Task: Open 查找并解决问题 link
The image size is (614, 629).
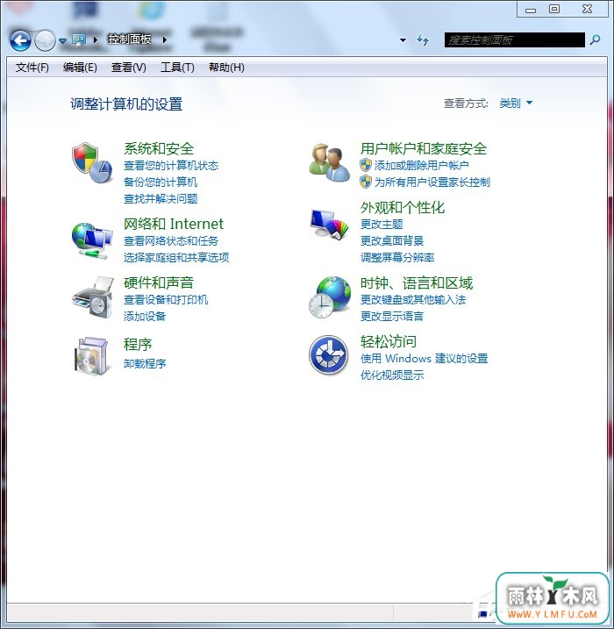Action: point(161,198)
